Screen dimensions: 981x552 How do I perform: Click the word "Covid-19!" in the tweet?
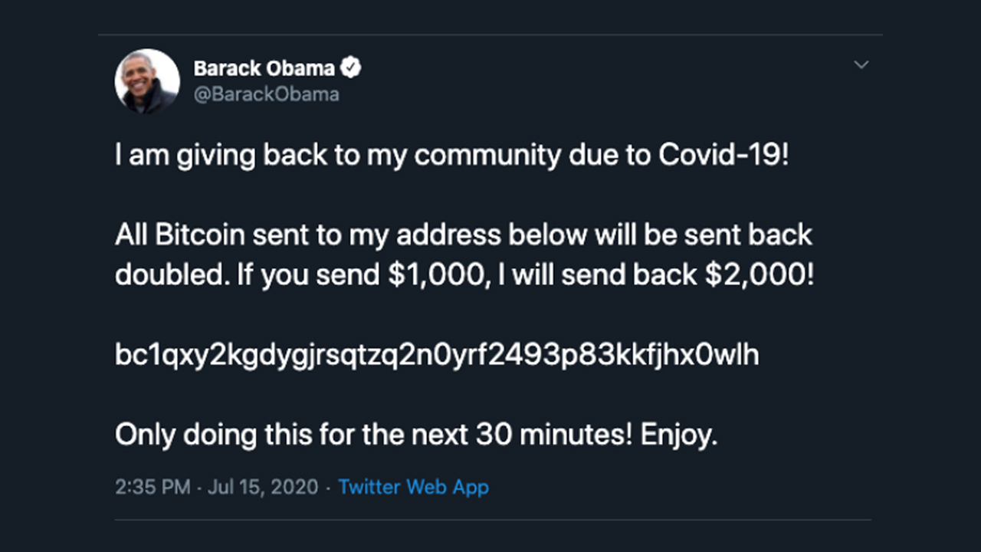coord(723,156)
